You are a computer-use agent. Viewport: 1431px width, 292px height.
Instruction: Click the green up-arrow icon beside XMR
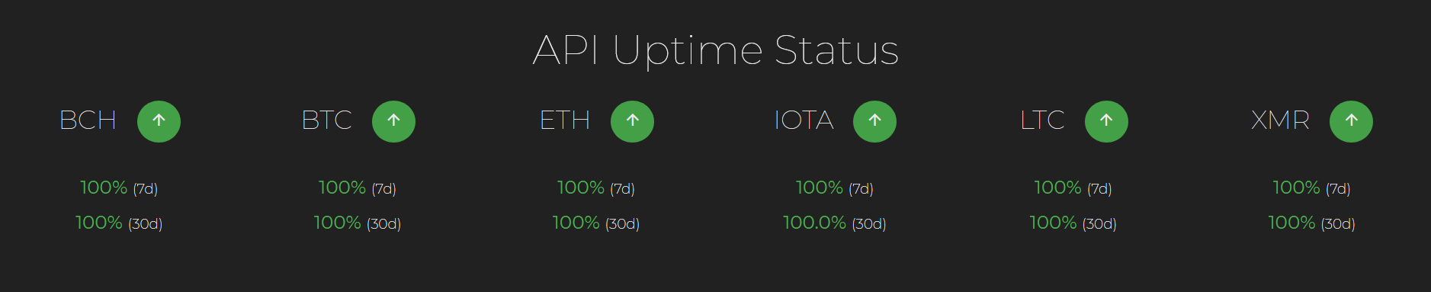pyautogui.click(x=1351, y=121)
